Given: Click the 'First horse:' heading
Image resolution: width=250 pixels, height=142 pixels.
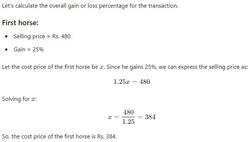Looking at the screenshot, I should (x=20, y=23).
